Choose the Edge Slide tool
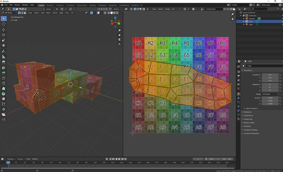283x172 pixels. pos(3,104)
